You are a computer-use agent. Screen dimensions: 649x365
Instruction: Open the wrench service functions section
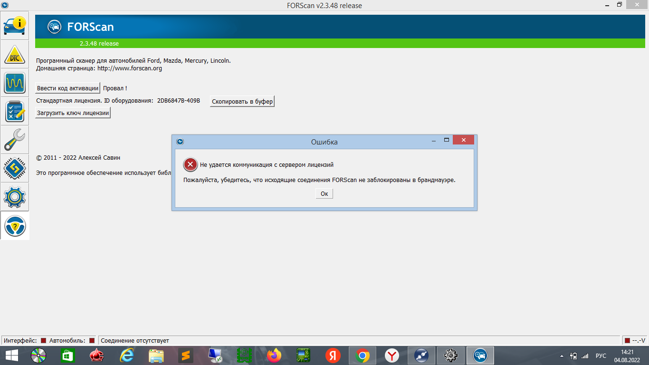(x=15, y=140)
